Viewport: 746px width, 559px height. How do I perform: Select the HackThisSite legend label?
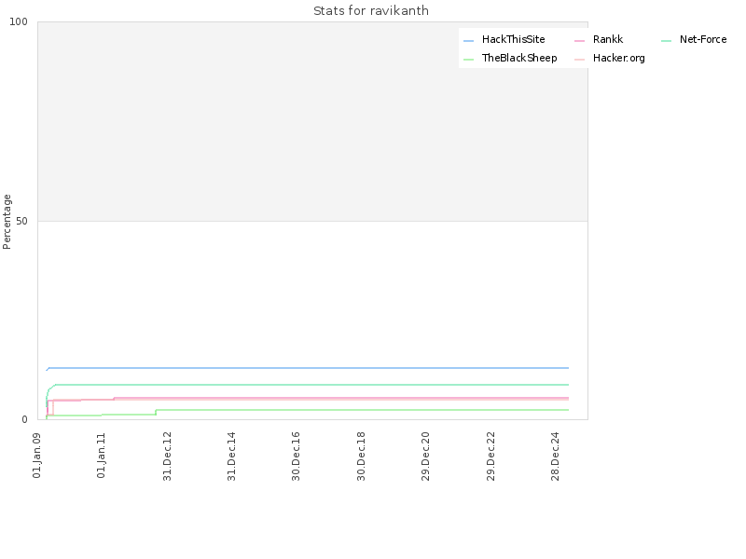[514, 39]
